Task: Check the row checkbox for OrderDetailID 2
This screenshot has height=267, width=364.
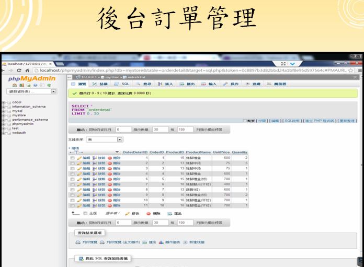Action: pyautogui.click(x=72, y=162)
